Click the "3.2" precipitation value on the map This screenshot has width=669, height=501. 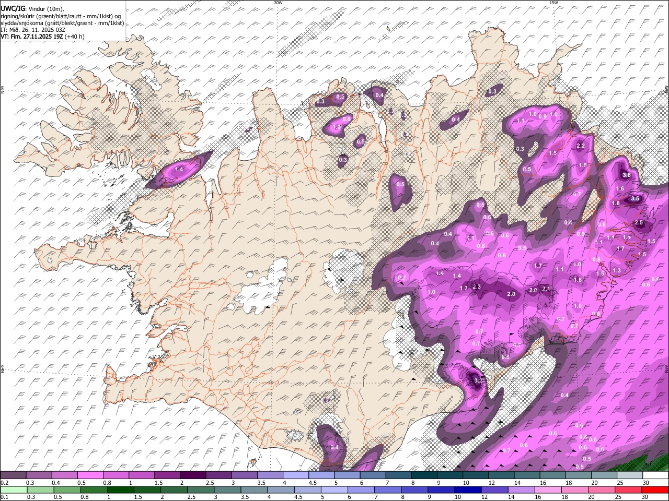pyautogui.click(x=478, y=380)
